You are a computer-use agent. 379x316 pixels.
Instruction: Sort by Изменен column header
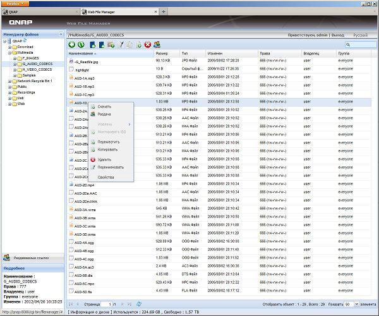232,54
